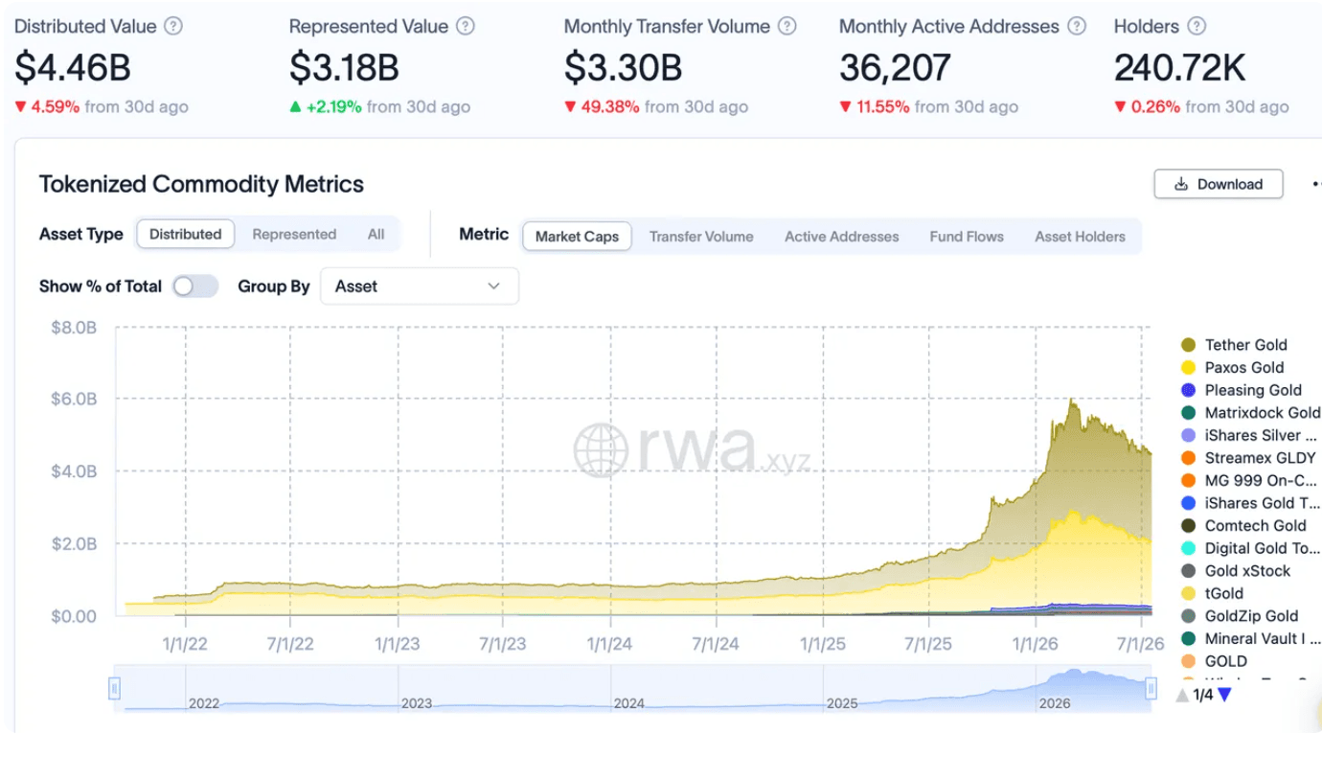Click help icon next to Distributed Value
Screen dimensions: 1322x757
tap(173, 27)
